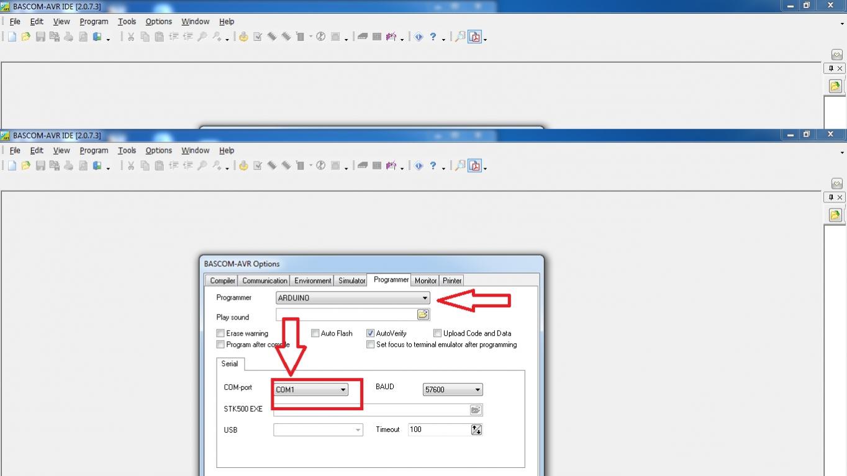
Task: Click the PDF icon in lower window toolbar
Action: click(475, 166)
